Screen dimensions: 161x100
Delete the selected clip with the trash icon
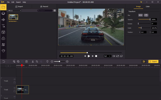point(27,61)
